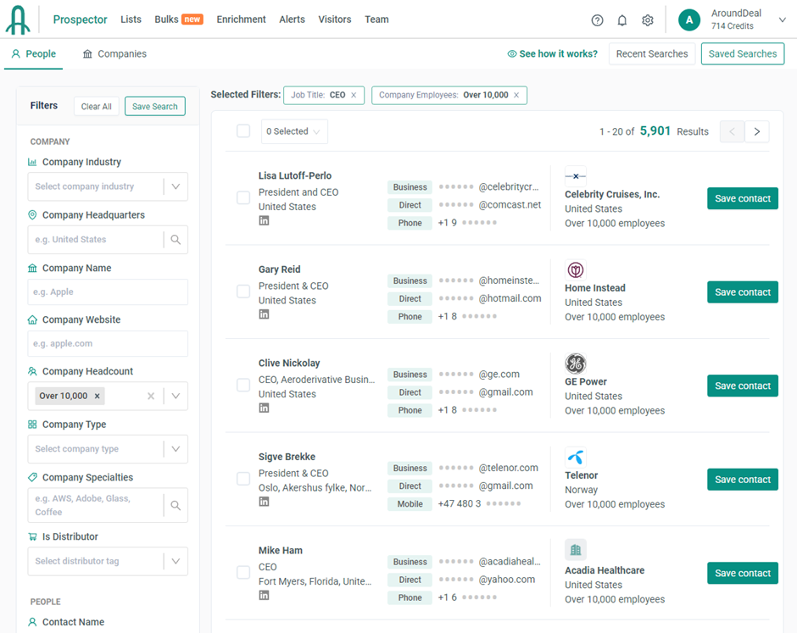Expand the Company Type dropdown

coord(176,449)
